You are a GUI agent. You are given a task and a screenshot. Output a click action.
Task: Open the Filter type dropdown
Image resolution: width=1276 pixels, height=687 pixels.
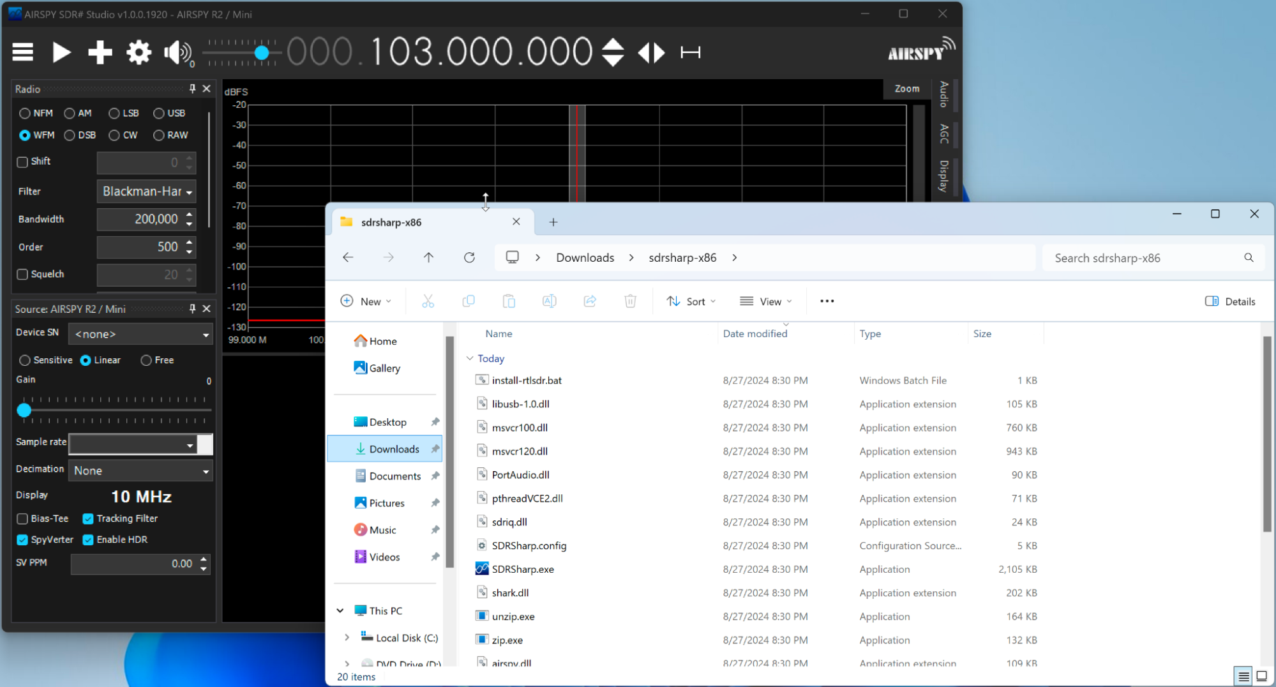(146, 192)
